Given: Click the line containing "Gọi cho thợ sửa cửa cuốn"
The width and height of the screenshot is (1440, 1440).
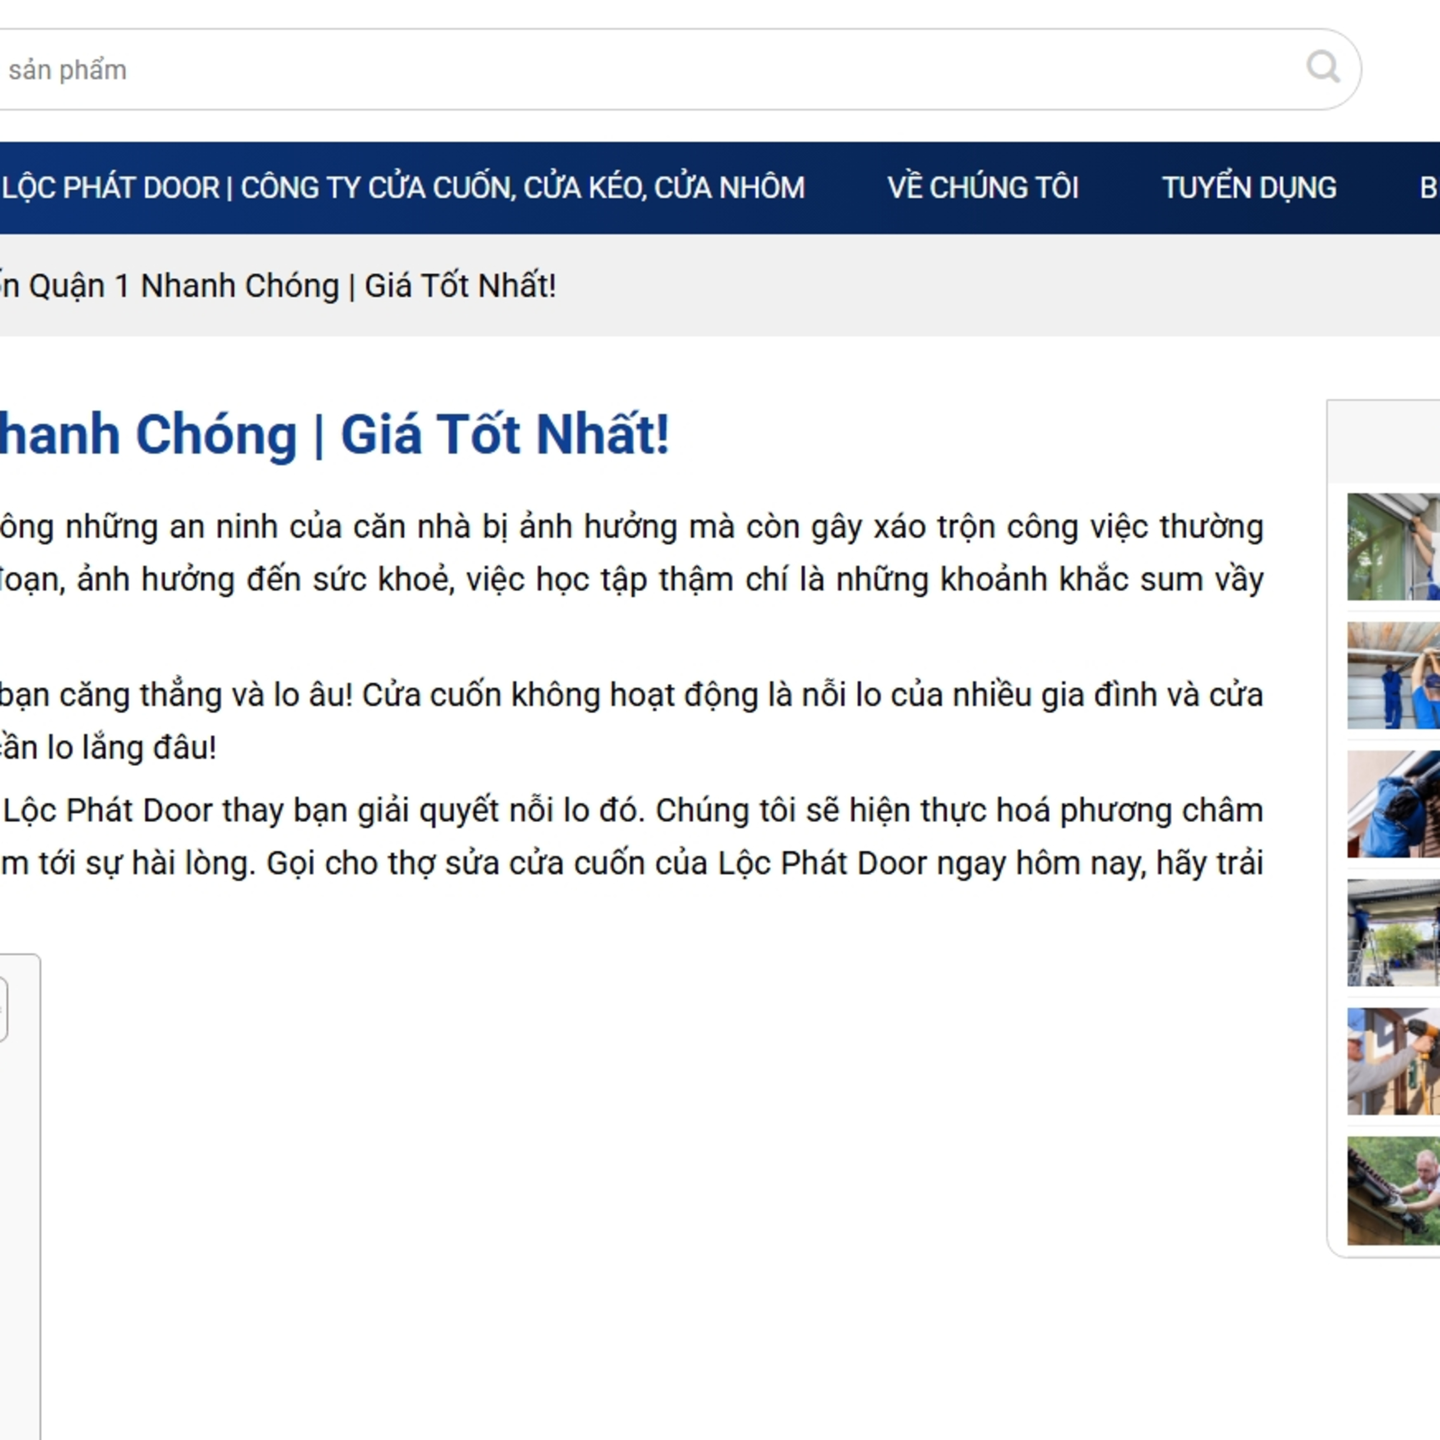Looking at the screenshot, I should click(x=632, y=864).
